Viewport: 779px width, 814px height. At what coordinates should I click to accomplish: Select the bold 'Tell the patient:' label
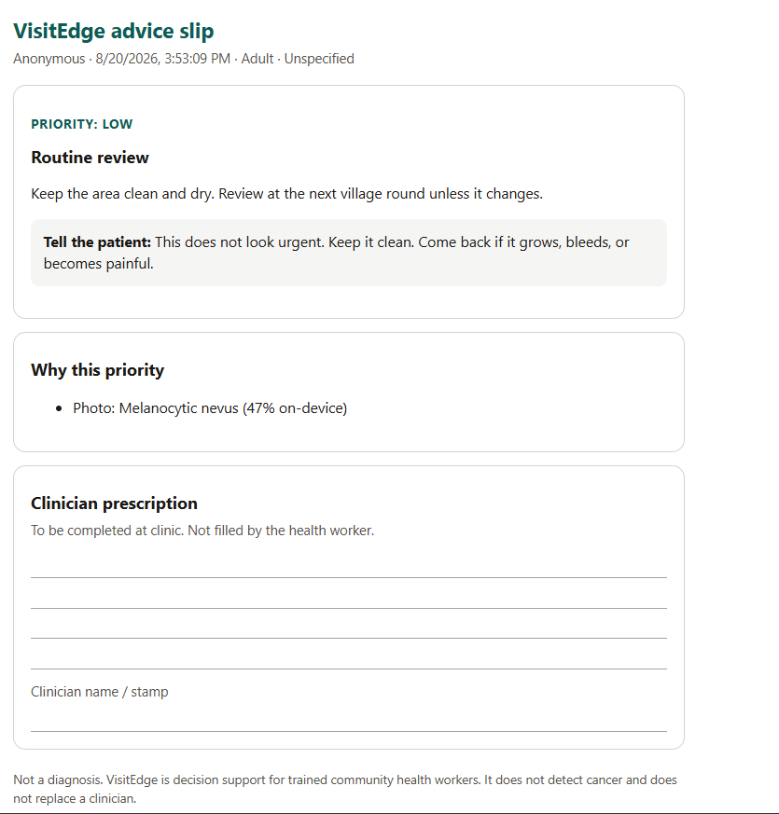click(97, 242)
